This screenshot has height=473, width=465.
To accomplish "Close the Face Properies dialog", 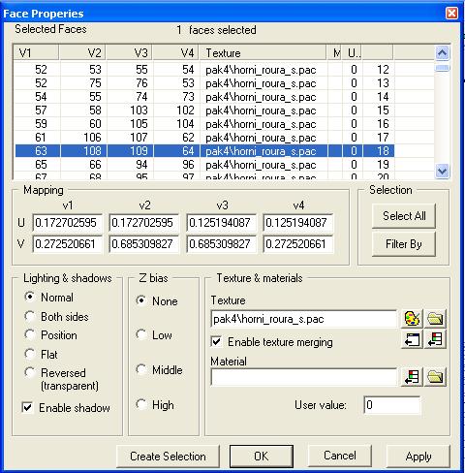I will tap(451, 13).
